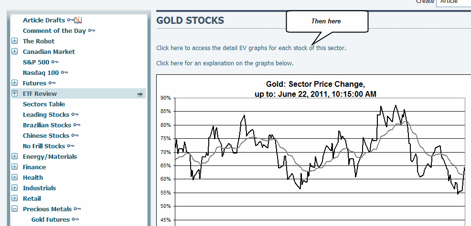Click the Gold Sector Price Change chart
Image resolution: width=471 pixels, height=226 pixels.
pyautogui.click(x=315, y=153)
